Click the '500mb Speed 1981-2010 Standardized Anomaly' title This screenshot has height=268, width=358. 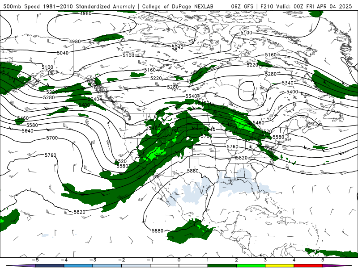pyautogui.click(x=69, y=6)
